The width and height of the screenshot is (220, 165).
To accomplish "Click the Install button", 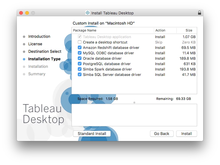I will 186,133.
